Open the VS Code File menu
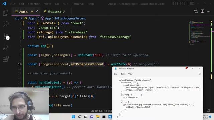Image resolution: width=214 pixels, height=120 pixels. click(x=13, y=4)
